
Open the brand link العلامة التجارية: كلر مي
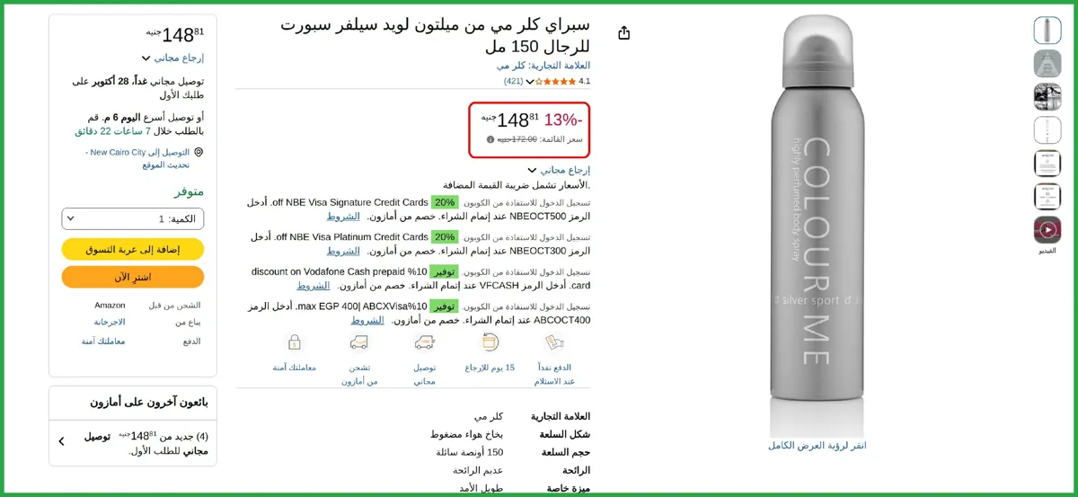[x=543, y=66]
